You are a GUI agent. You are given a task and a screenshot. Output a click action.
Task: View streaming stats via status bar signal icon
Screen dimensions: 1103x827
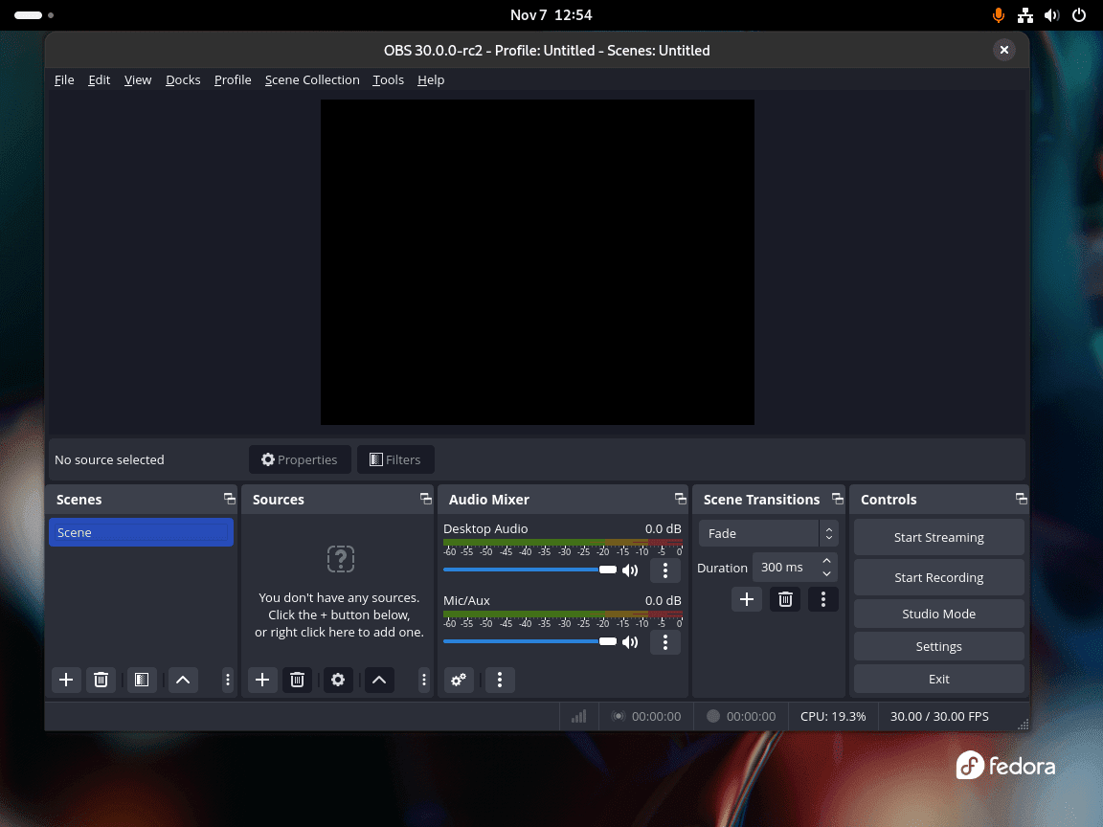point(578,716)
